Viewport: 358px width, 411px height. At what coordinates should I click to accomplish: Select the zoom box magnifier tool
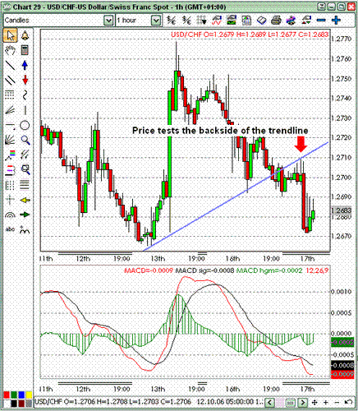(x=25, y=170)
